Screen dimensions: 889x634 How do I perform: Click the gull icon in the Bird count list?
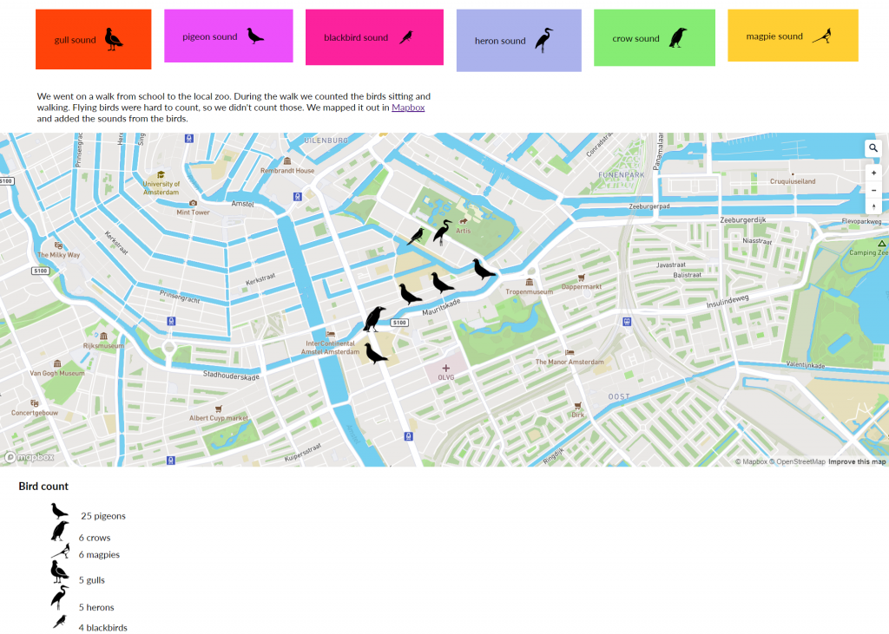60,572
